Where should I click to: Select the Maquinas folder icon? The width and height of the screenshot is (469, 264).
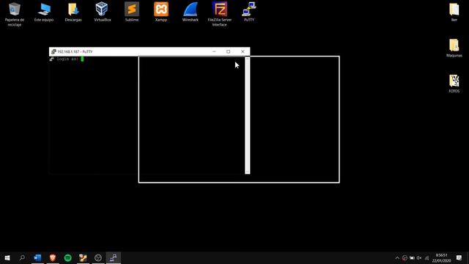coord(454,48)
